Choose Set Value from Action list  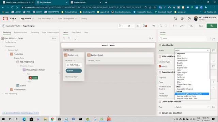point(181,80)
